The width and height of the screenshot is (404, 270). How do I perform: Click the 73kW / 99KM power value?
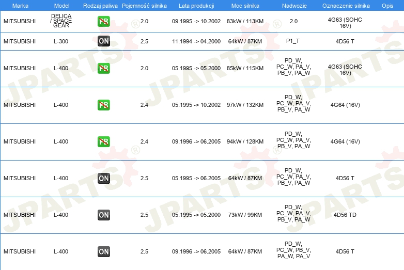coord(245,215)
